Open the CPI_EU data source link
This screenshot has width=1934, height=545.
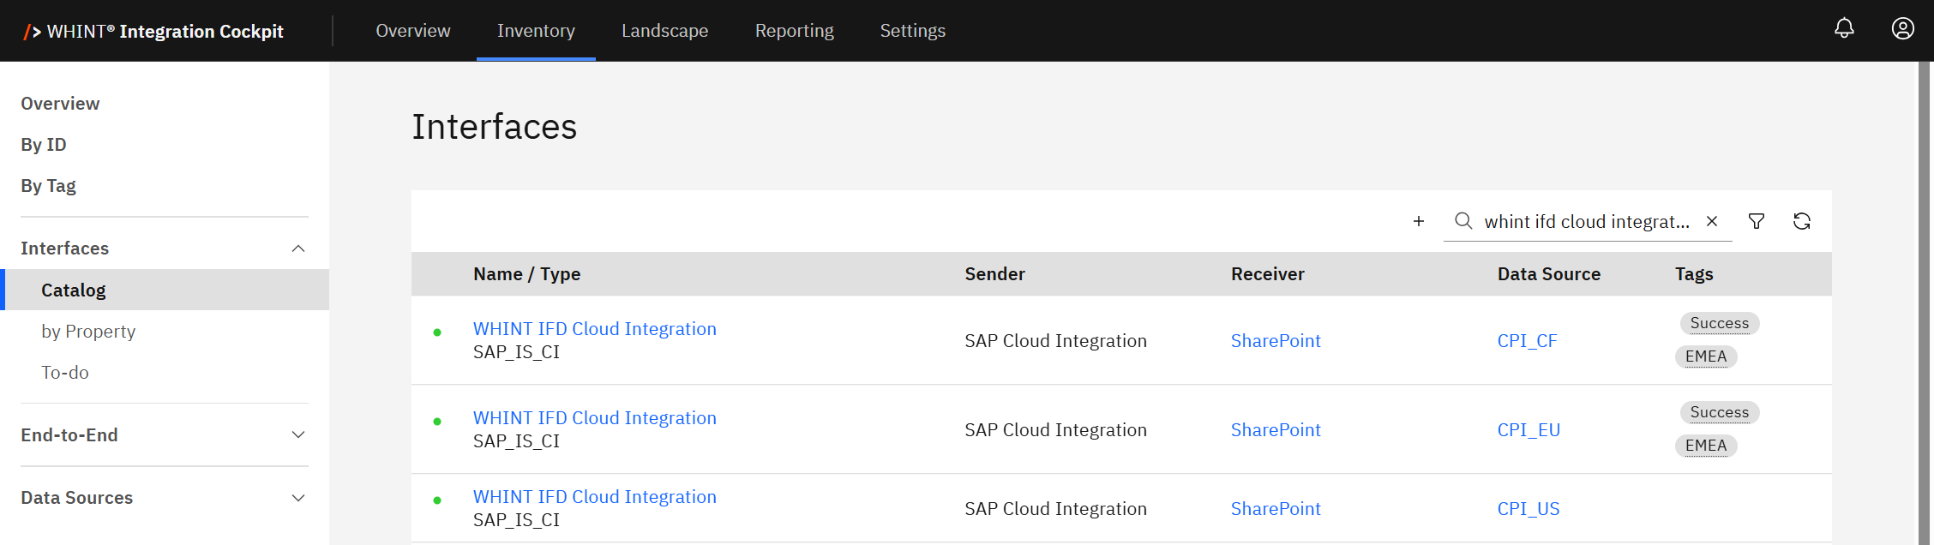coord(1529,430)
